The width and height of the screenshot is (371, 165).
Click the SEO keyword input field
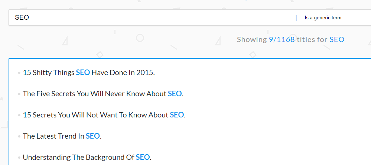(x=149, y=17)
